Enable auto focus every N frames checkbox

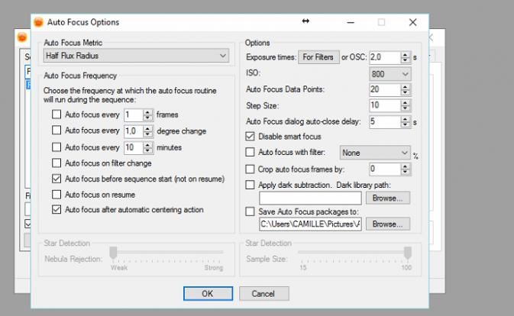[57, 114]
